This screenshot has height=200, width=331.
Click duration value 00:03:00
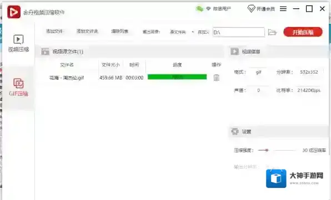click(134, 78)
